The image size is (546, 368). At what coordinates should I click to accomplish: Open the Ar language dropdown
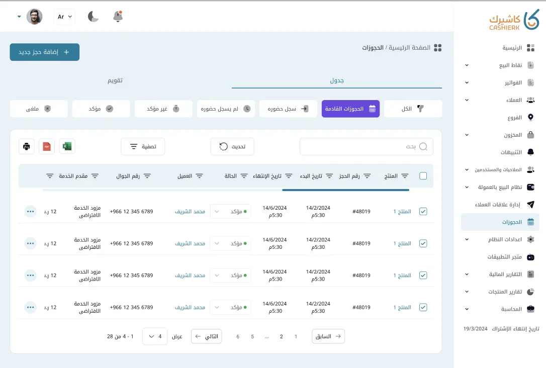tap(64, 17)
